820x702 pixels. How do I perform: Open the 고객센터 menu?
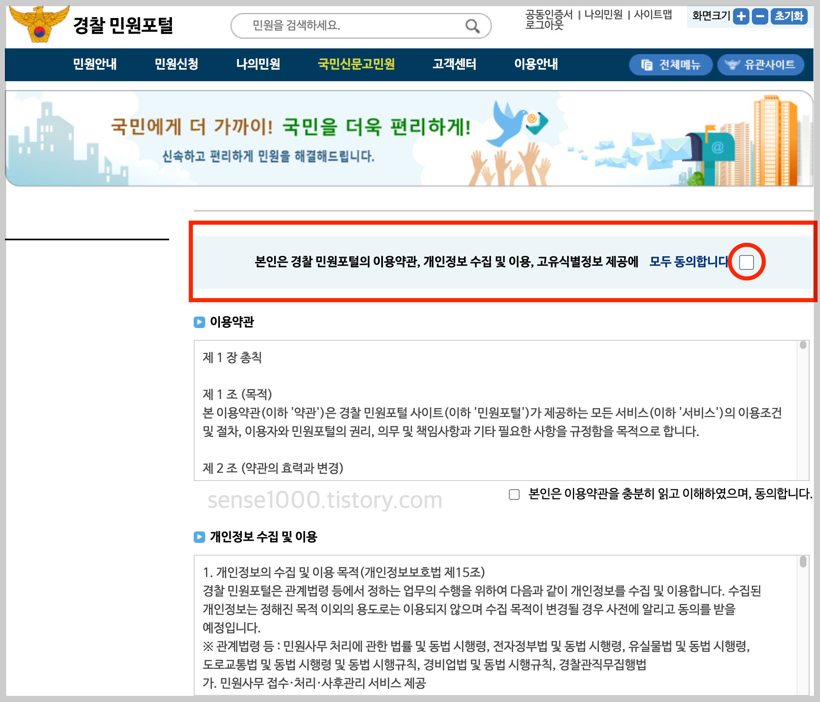pos(454,64)
